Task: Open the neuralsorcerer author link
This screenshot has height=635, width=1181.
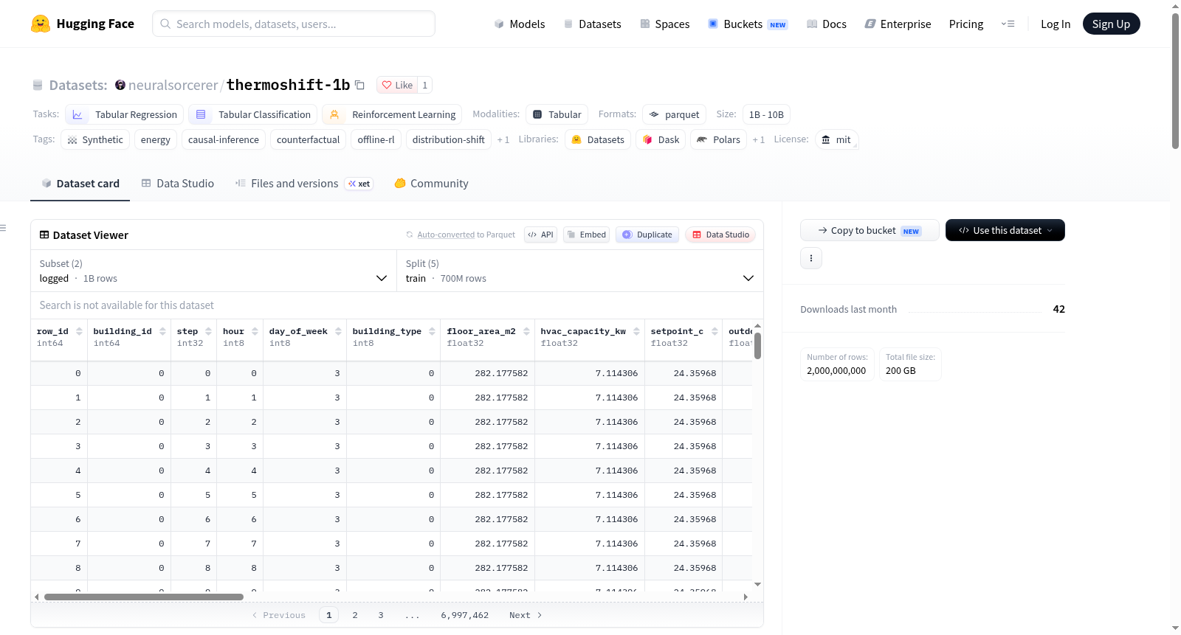Action: click(173, 85)
